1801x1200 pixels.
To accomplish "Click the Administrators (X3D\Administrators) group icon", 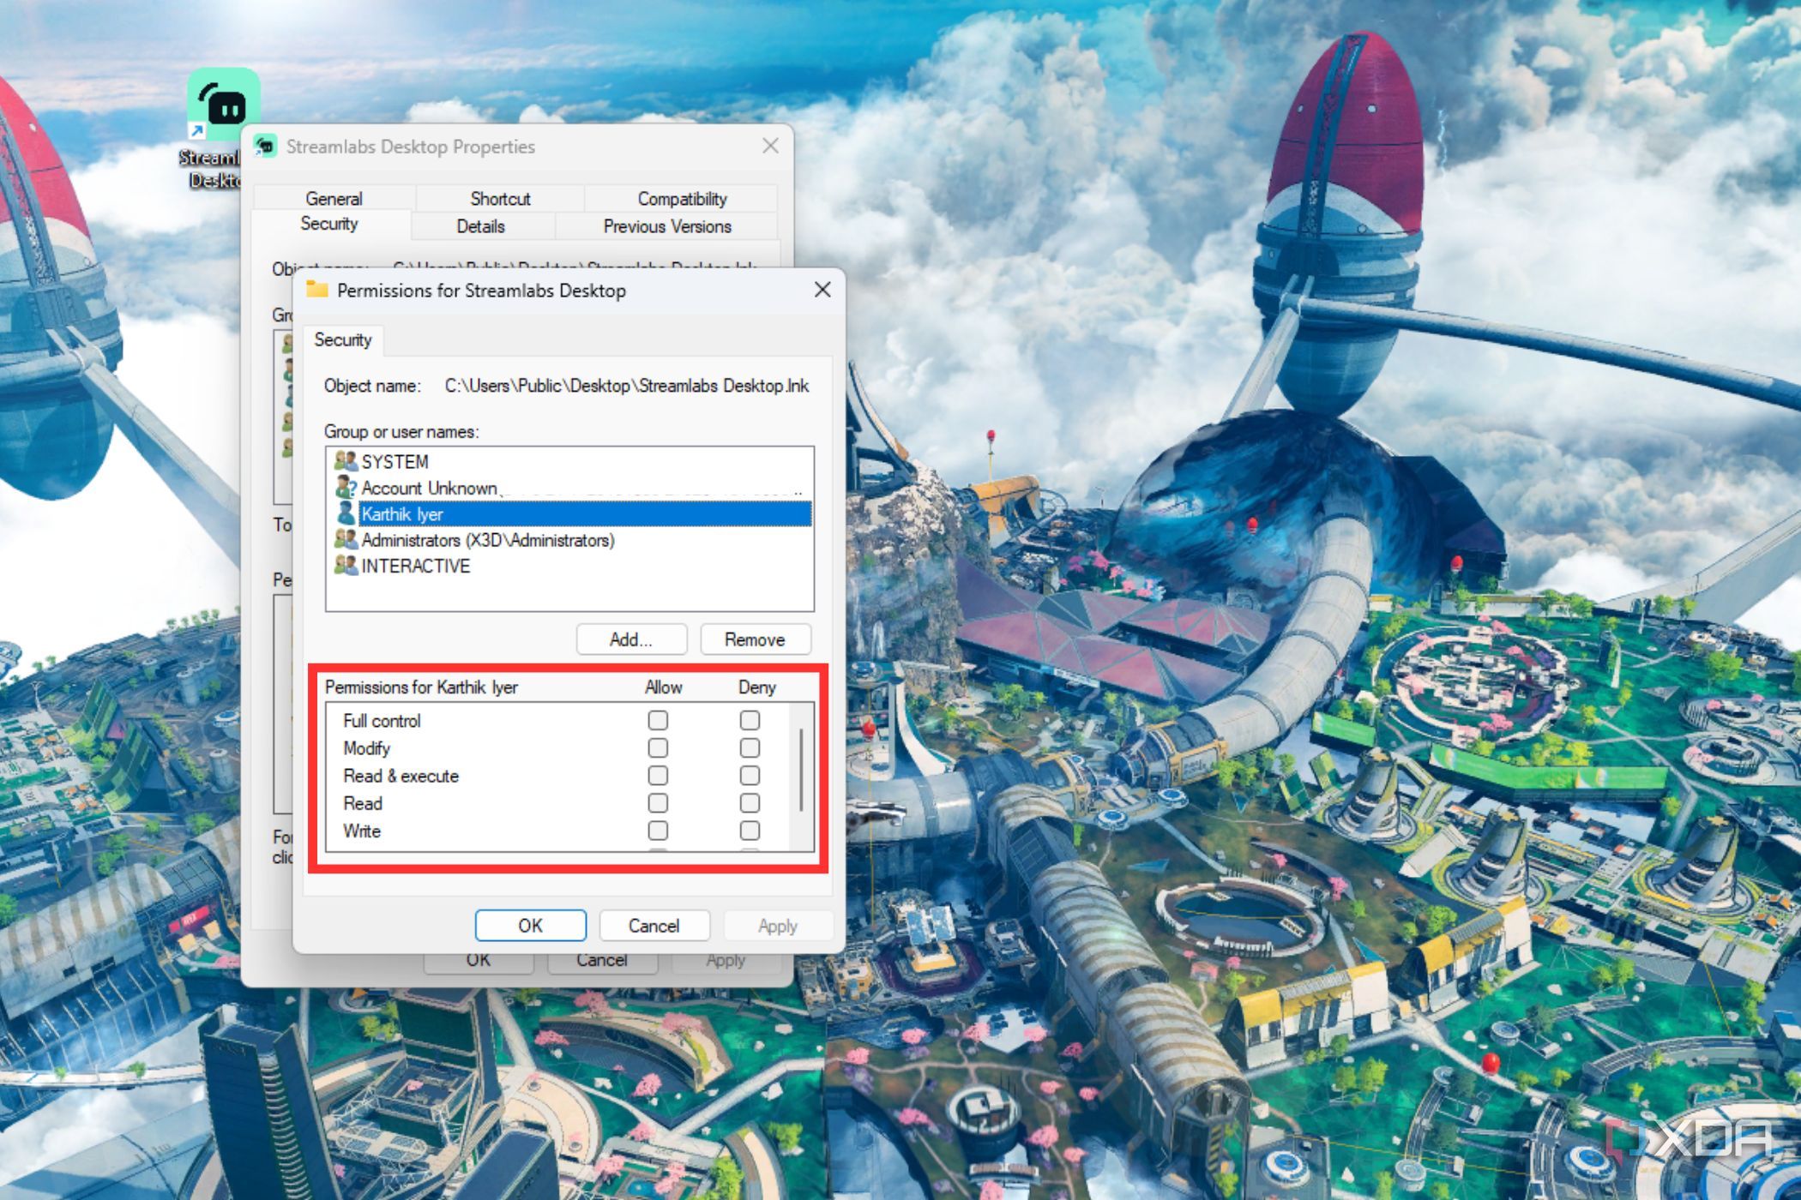I will [x=346, y=540].
